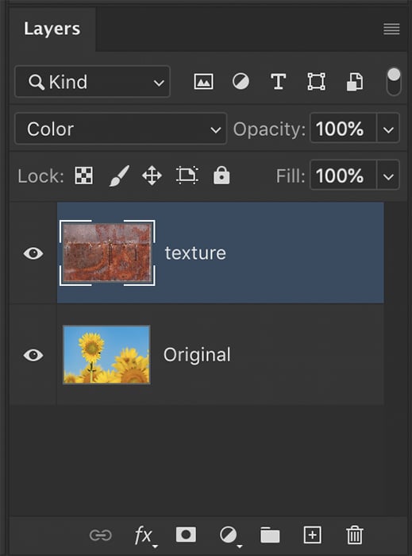Open the Kind filter type dropdown
This screenshot has height=556, width=412.
(92, 82)
